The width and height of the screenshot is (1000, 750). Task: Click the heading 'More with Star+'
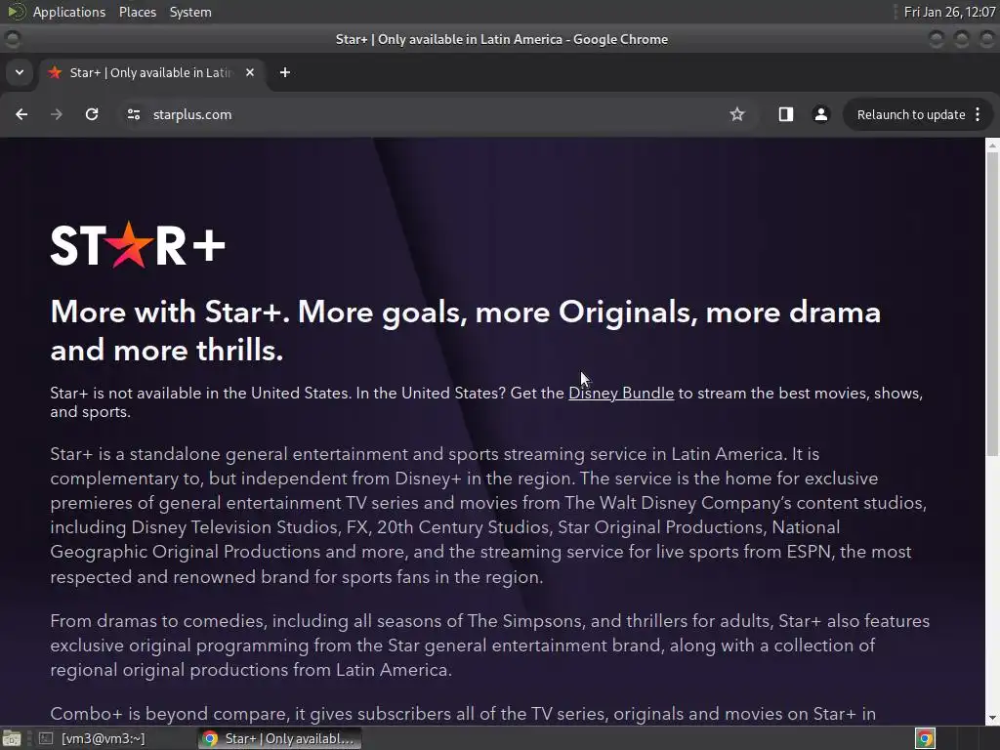[466, 331]
